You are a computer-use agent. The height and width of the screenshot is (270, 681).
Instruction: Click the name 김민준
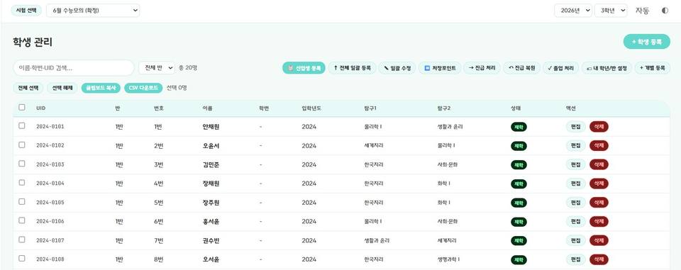(x=211, y=164)
